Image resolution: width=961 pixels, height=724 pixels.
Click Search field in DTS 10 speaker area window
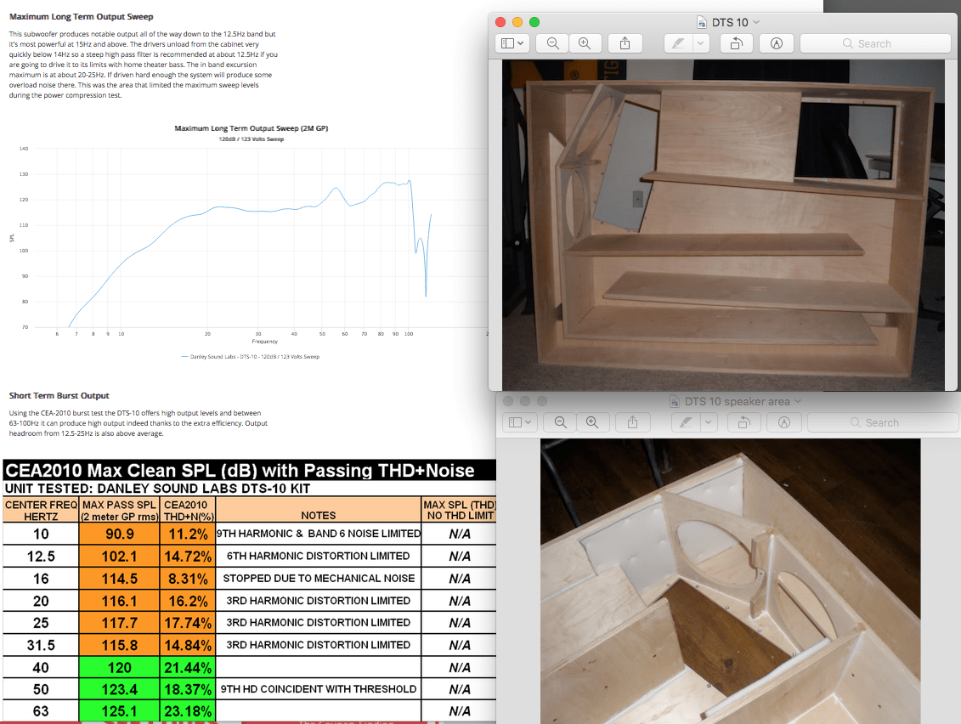tap(883, 422)
